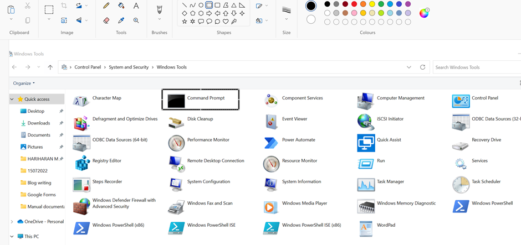521x245 pixels.
Task: Click the WordPad icon
Action: [x=365, y=228]
